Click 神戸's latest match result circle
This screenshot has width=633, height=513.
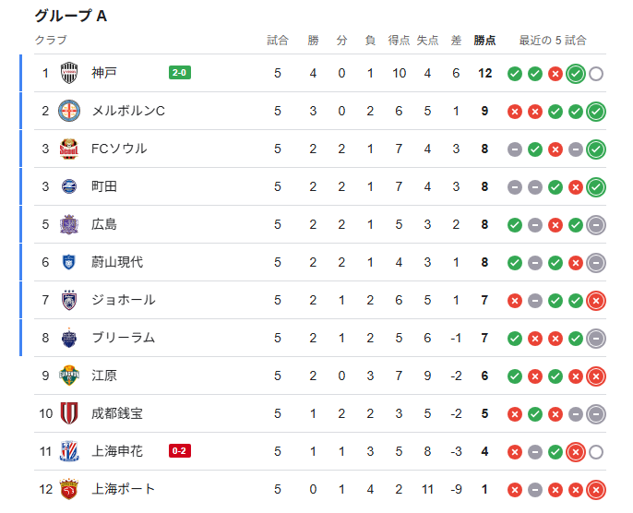[x=576, y=74]
